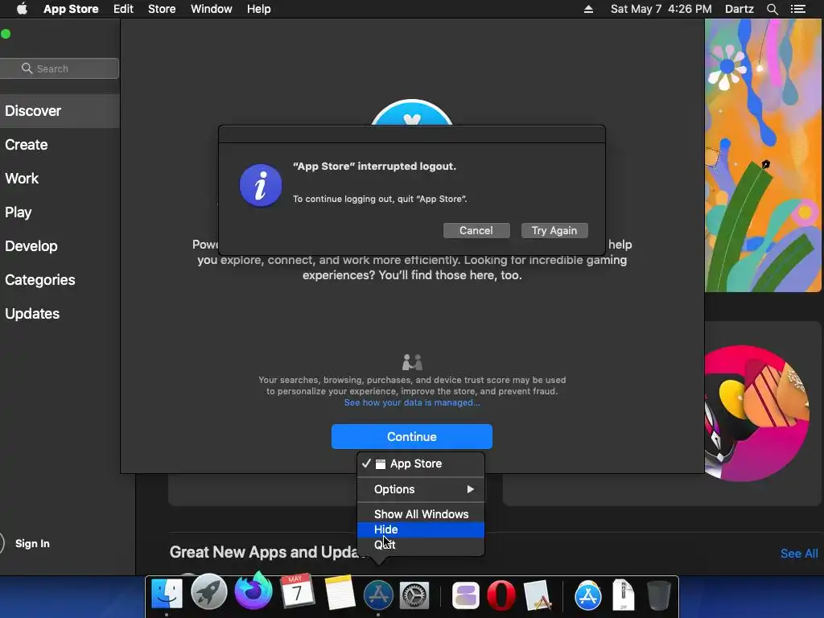Select Categories in the sidebar

coord(60,279)
